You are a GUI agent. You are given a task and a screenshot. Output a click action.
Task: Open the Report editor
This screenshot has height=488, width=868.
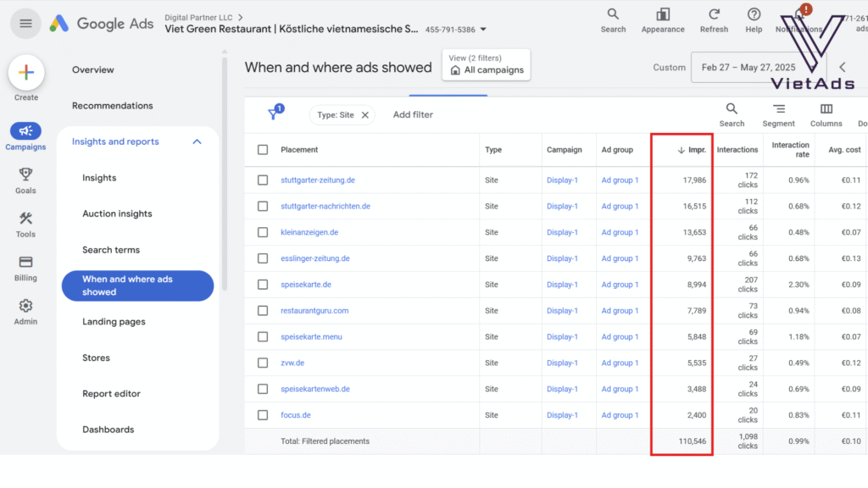pyautogui.click(x=111, y=394)
